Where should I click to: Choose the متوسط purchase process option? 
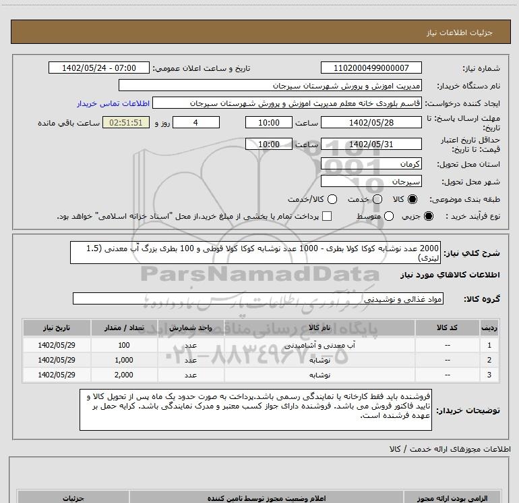[389, 216]
